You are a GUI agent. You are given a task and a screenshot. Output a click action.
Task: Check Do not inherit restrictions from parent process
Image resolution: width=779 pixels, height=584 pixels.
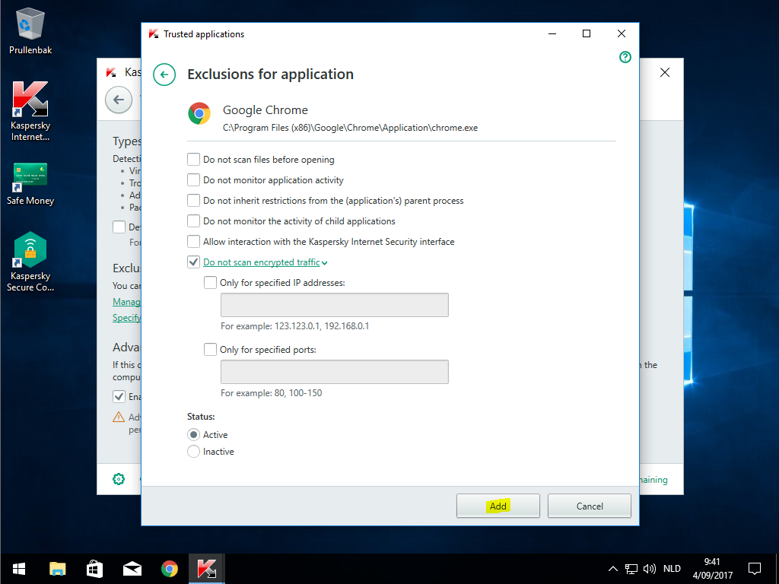193,200
